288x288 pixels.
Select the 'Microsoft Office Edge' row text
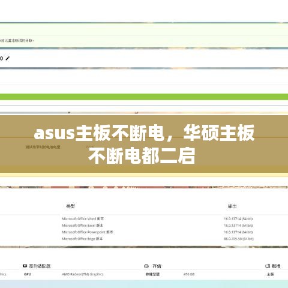(82, 239)
